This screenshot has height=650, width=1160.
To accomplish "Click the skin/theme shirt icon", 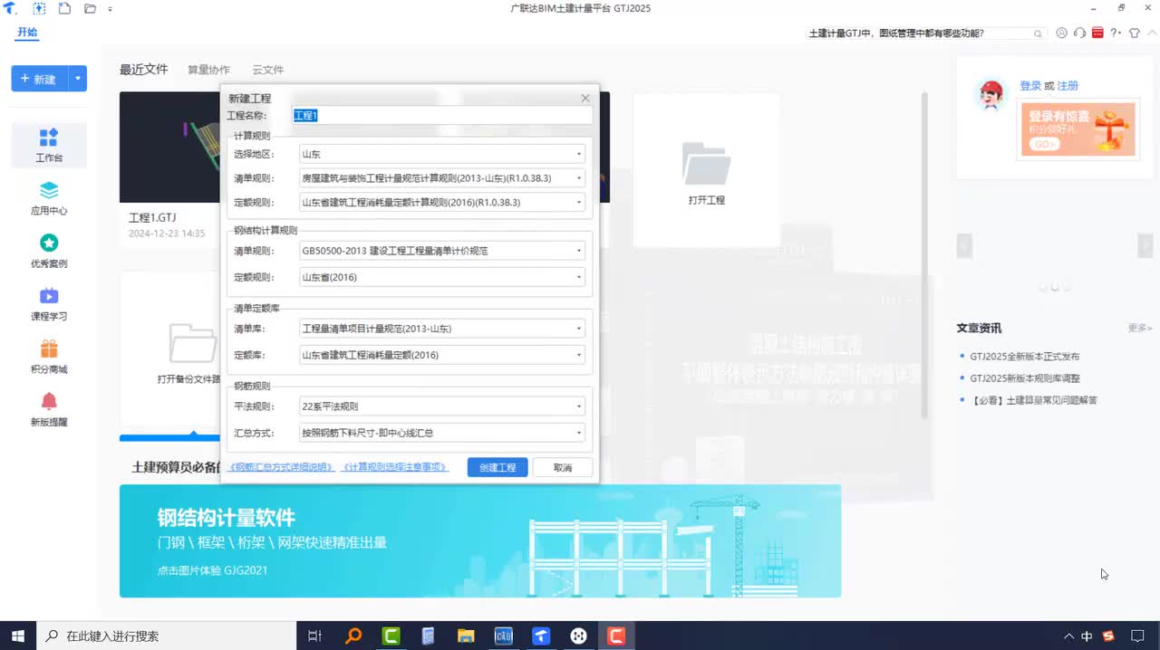I will [1134, 33].
